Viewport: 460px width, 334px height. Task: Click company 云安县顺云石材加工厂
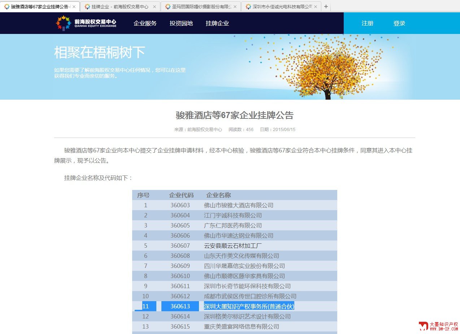[x=233, y=246]
